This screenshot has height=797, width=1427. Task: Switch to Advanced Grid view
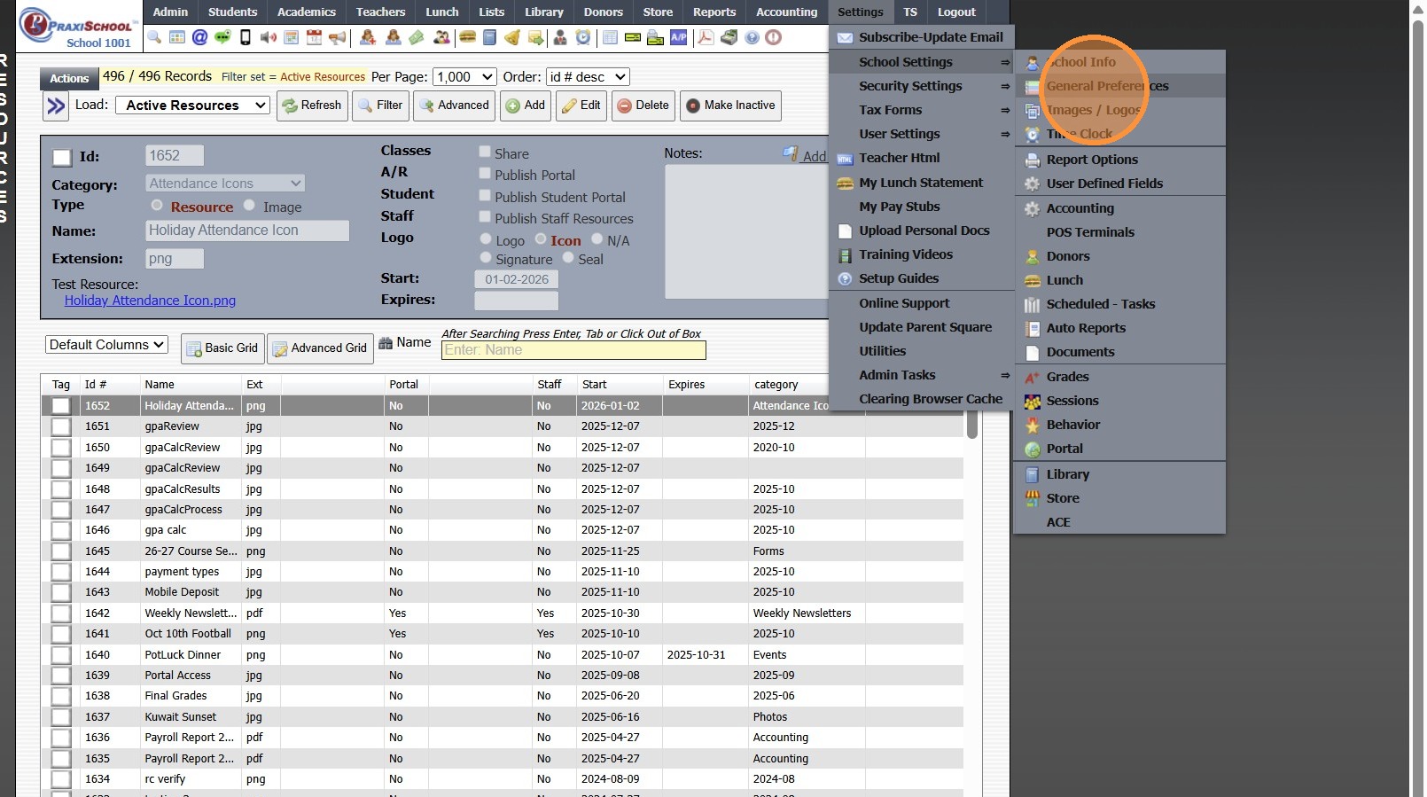click(x=320, y=348)
